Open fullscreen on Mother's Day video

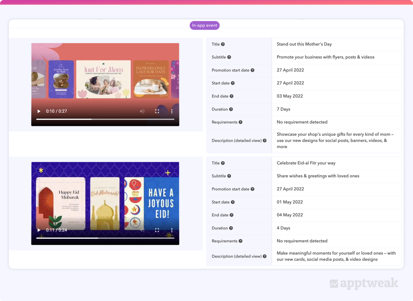157,111
